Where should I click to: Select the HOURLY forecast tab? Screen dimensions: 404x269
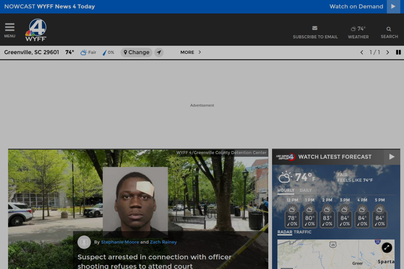pos(286,190)
